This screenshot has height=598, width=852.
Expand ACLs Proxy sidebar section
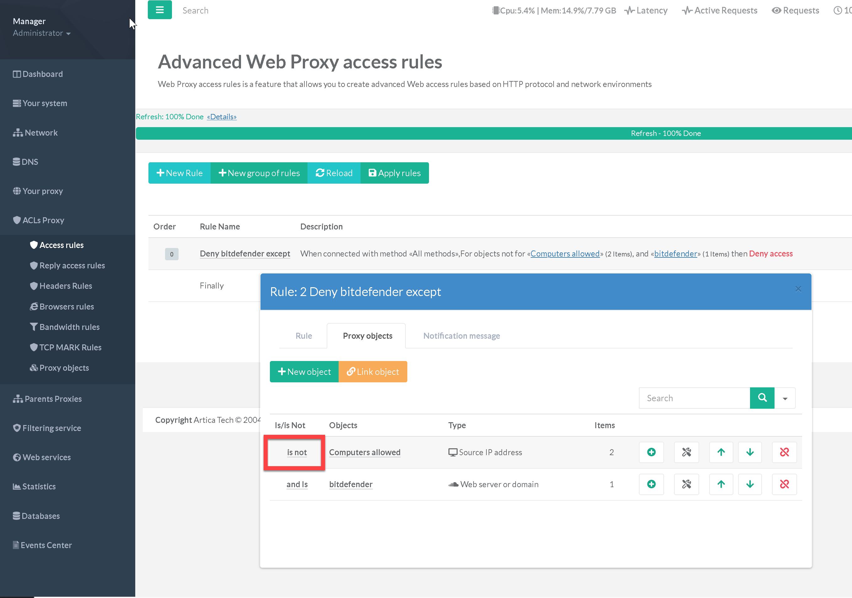pos(43,220)
